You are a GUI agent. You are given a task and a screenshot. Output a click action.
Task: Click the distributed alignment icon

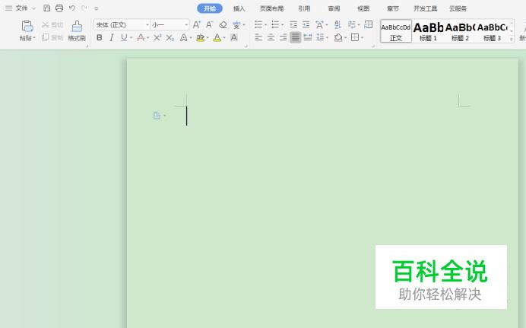pyautogui.click(x=308, y=37)
